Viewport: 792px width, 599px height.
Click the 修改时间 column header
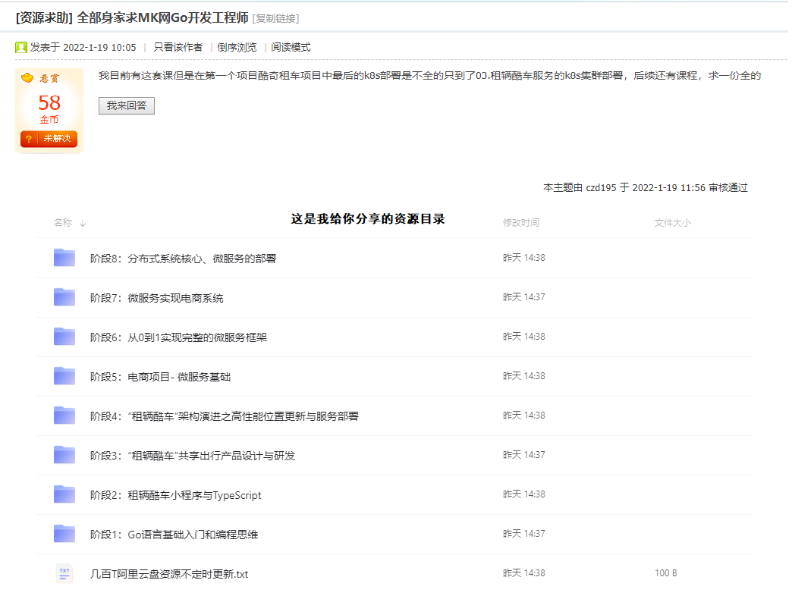521,223
